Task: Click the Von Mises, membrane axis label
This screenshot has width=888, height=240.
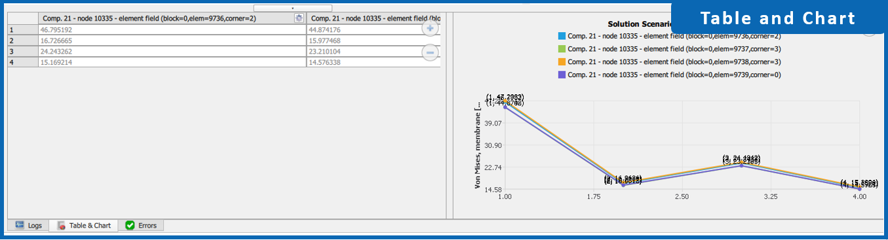Action: [x=477, y=145]
